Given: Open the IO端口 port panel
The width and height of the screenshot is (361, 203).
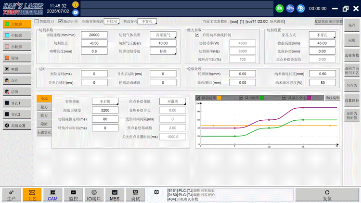Looking at the screenshot, I should (94, 194).
